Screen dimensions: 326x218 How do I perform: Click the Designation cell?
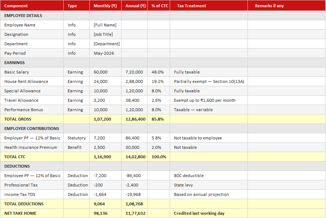[32, 34]
